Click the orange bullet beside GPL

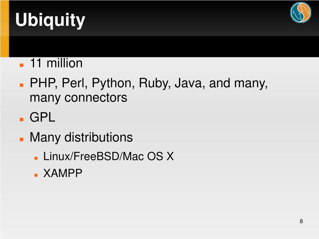(x=22, y=119)
